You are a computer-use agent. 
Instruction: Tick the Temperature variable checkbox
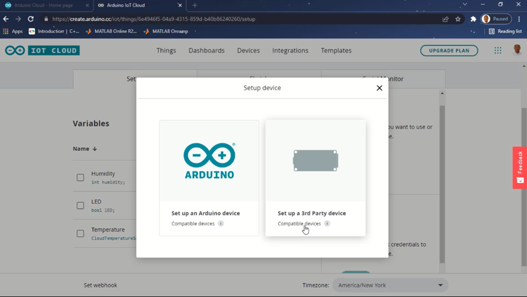(80, 233)
